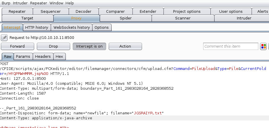Switch to the Headers view tab
269x128 pixels.
point(43,57)
